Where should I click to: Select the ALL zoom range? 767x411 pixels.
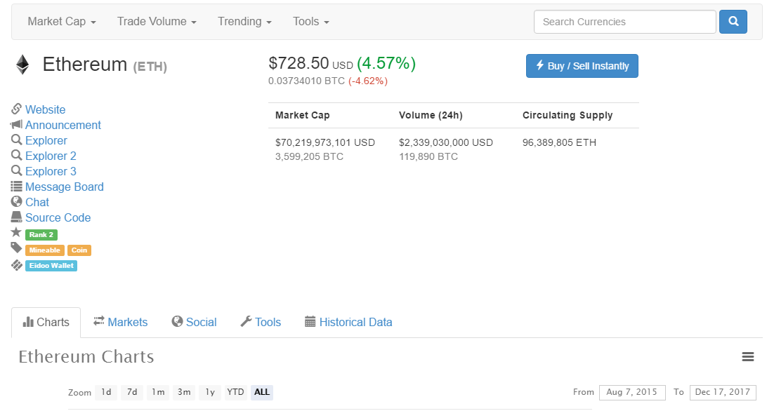[262, 392]
